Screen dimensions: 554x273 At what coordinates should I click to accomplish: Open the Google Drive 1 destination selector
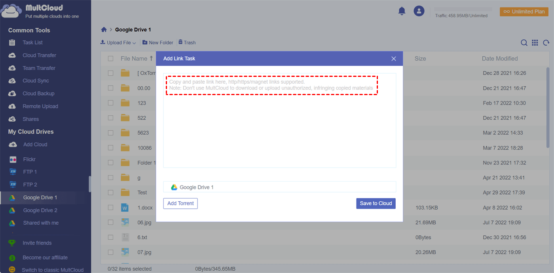pyautogui.click(x=279, y=187)
